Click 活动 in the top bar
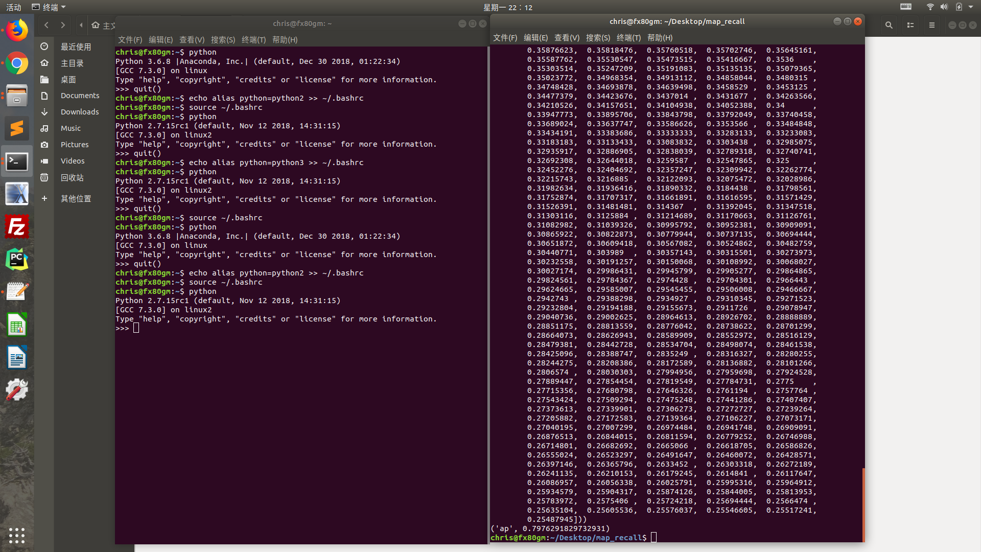The width and height of the screenshot is (981, 552). point(13,7)
